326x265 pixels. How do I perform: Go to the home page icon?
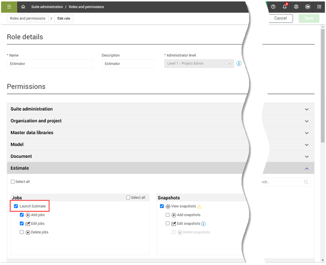(23, 7)
